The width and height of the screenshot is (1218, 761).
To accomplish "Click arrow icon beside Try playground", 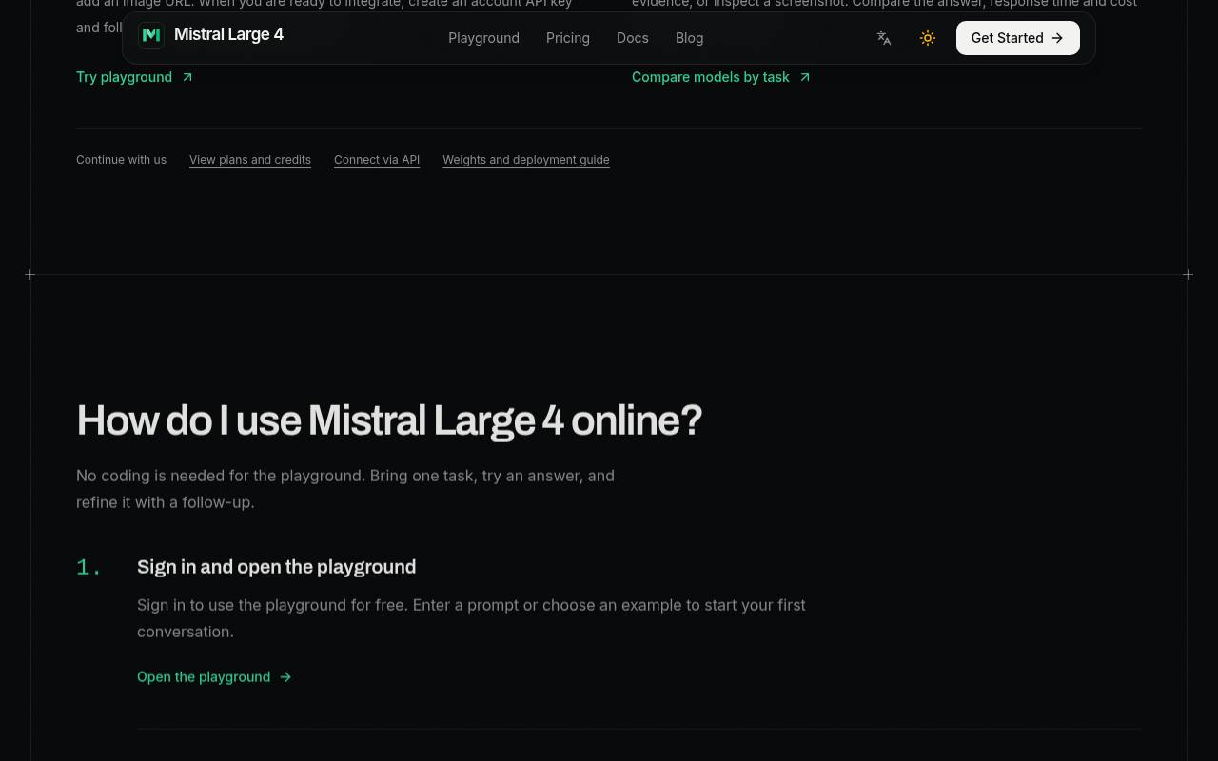I will [187, 77].
